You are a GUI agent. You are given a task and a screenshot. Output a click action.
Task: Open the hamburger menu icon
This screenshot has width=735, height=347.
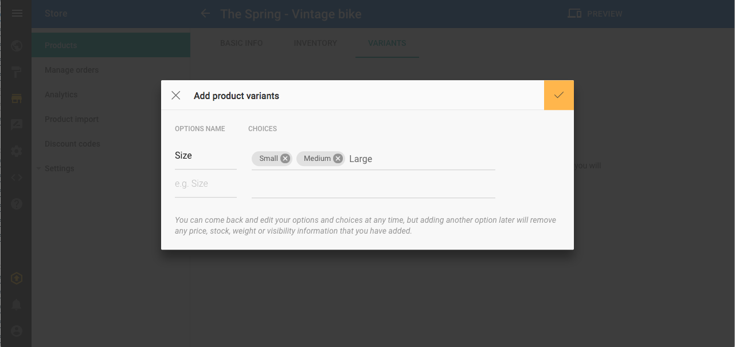(x=17, y=13)
